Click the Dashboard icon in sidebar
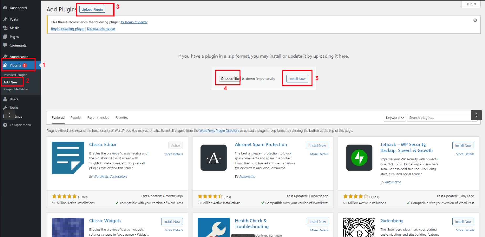The width and height of the screenshot is (485, 237). coord(5,8)
